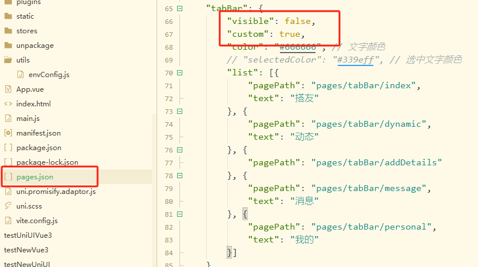Click the unpackage folder icon

(x=8, y=45)
